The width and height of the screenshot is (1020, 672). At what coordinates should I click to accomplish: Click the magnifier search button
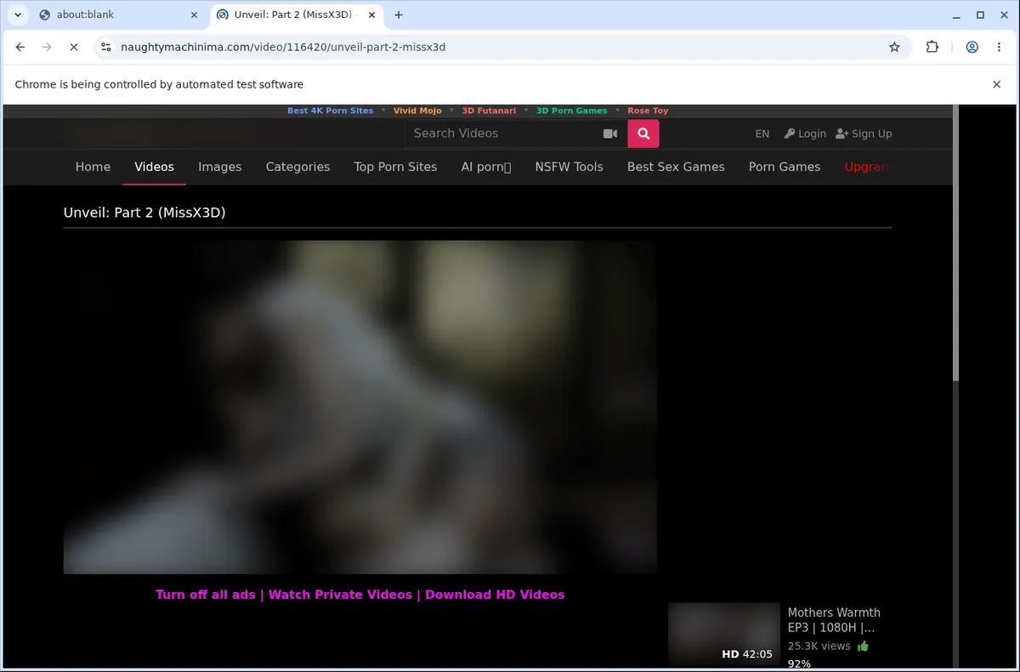coord(643,134)
